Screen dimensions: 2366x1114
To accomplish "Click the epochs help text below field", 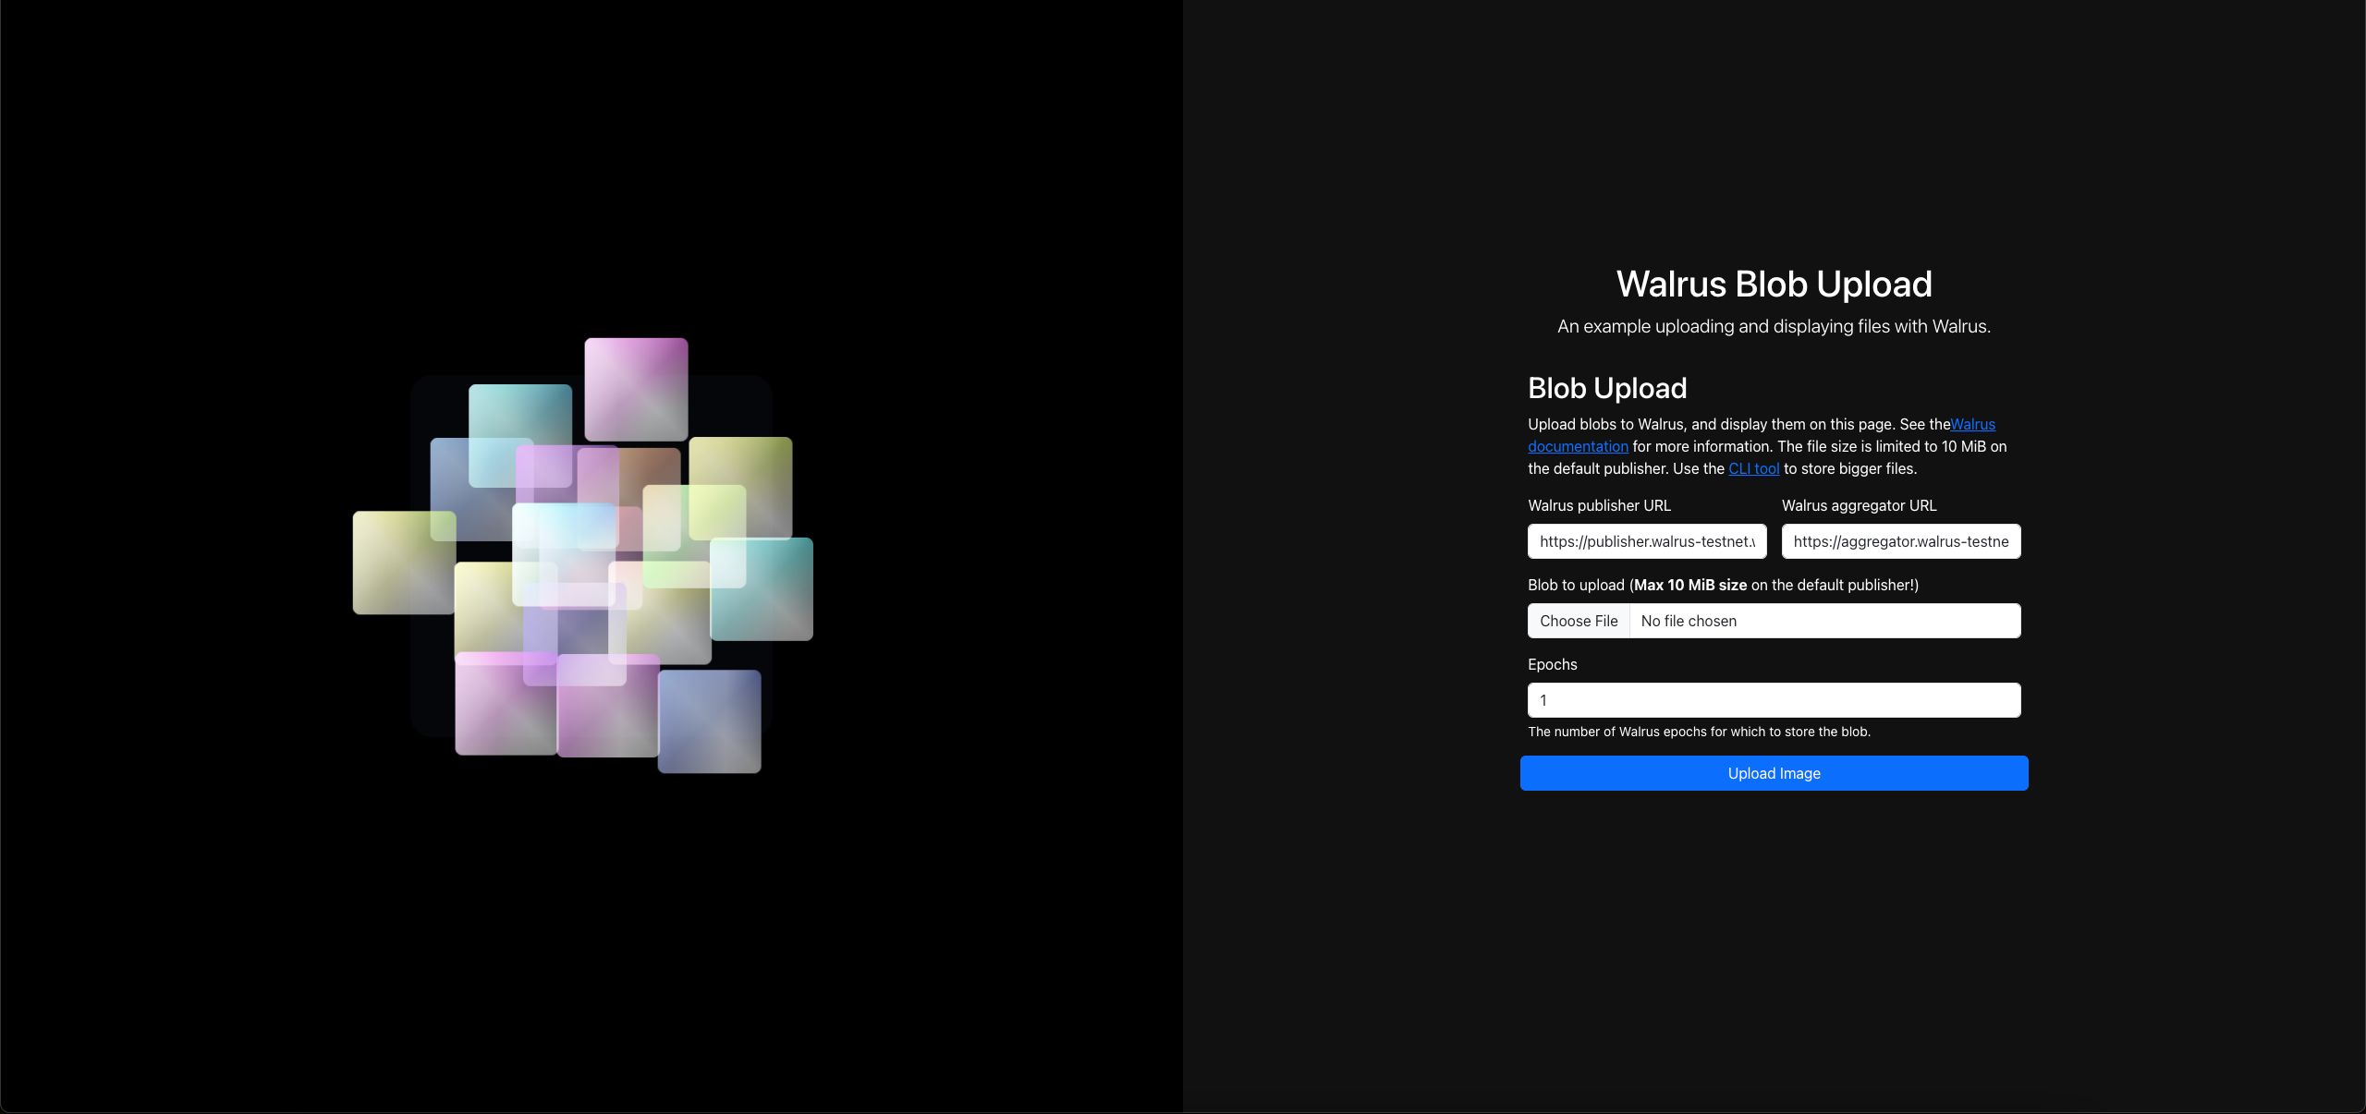I will pyautogui.click(x=1699, y=732).
